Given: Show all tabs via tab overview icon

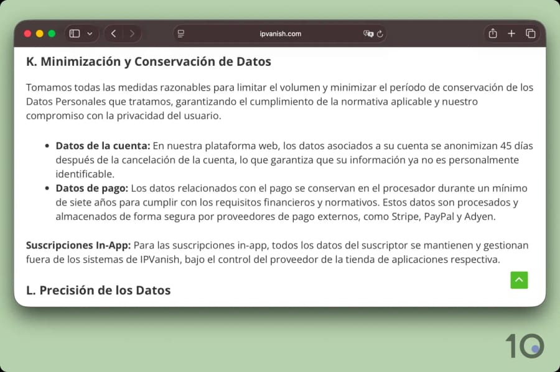Looking at the screenshot, I should pos(530,33).
